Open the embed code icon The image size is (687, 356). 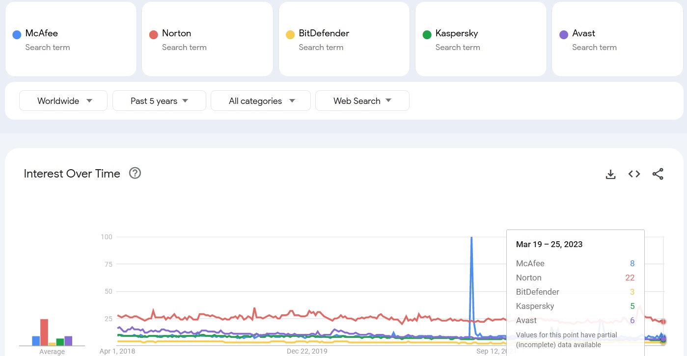pyautogui.click(x=634, y=174)
